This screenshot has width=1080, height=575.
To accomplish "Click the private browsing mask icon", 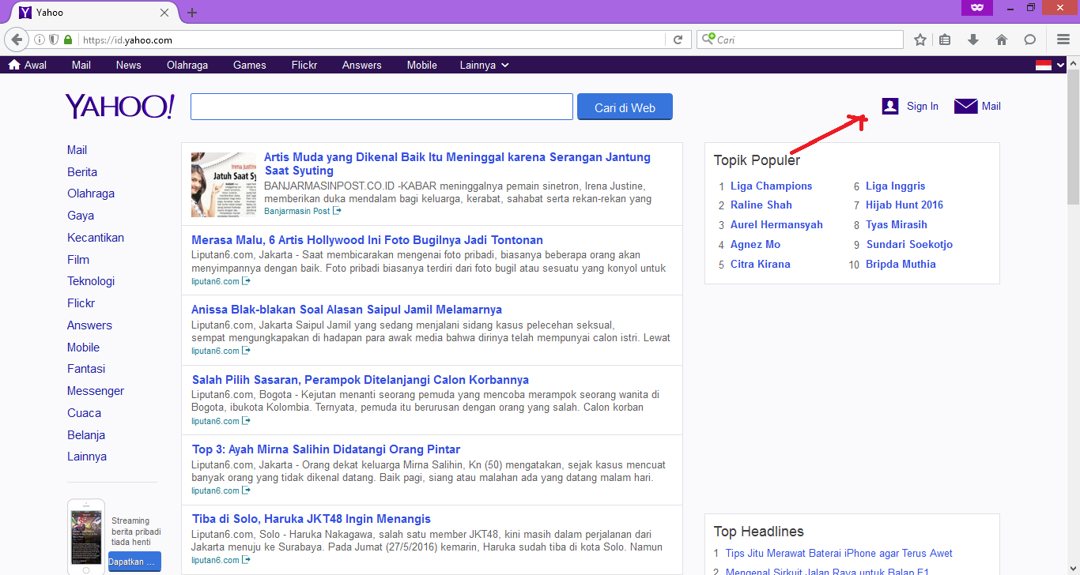I will 977,8.
